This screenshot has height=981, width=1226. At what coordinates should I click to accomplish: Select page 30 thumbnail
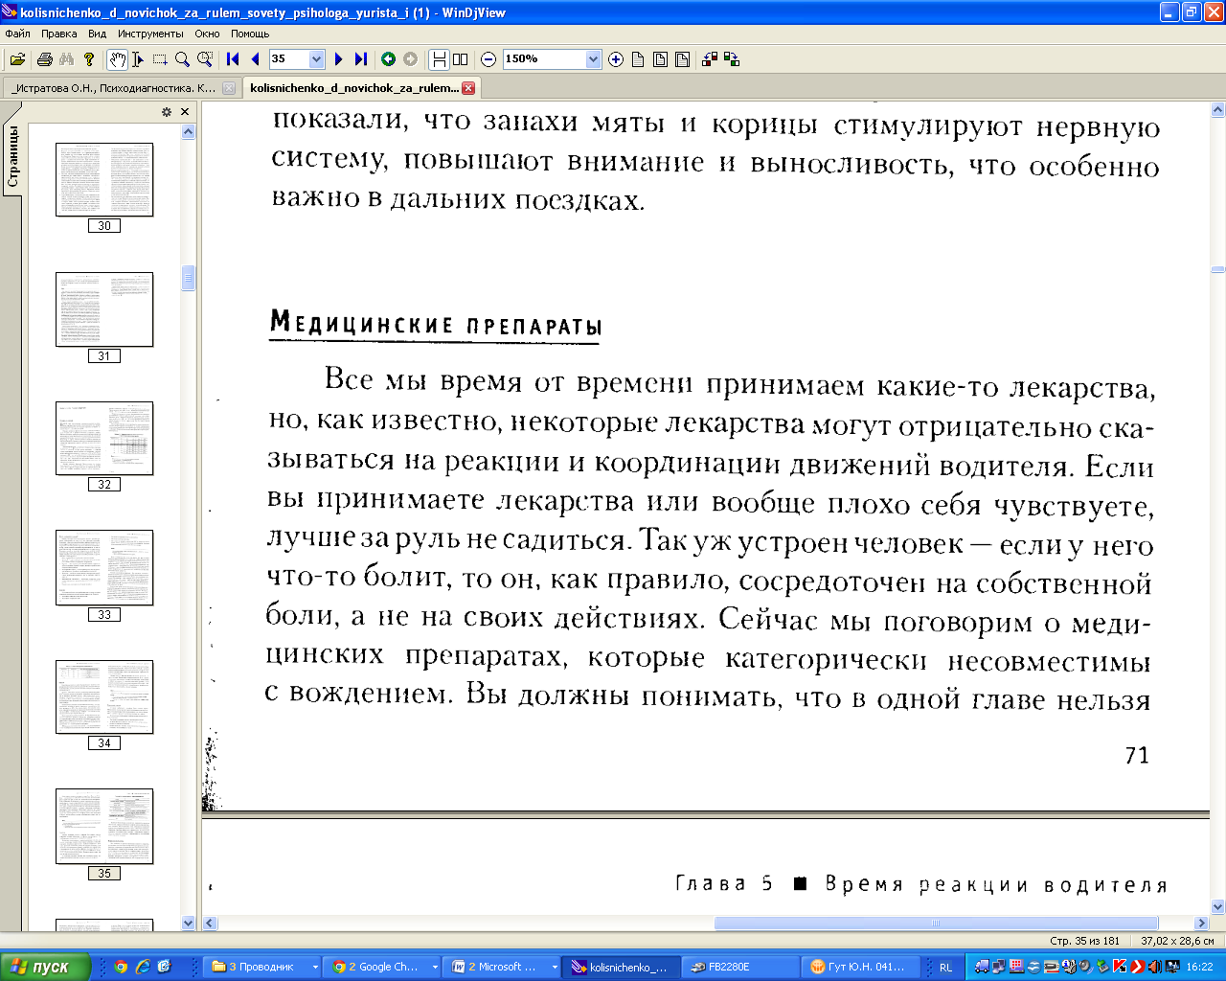coord(104,180)
